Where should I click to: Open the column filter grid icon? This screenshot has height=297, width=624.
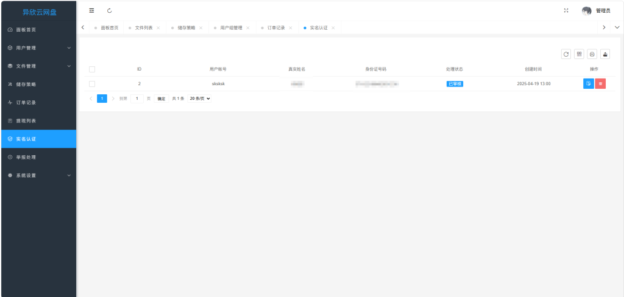(x=579, y=54)
